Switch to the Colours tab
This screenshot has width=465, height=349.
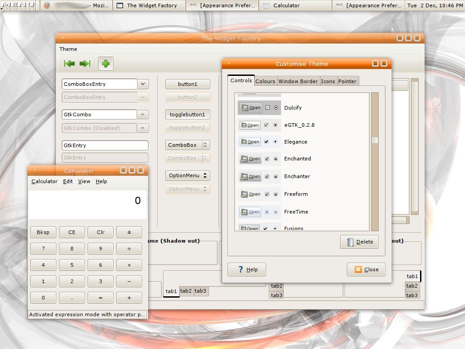[265, 81]
